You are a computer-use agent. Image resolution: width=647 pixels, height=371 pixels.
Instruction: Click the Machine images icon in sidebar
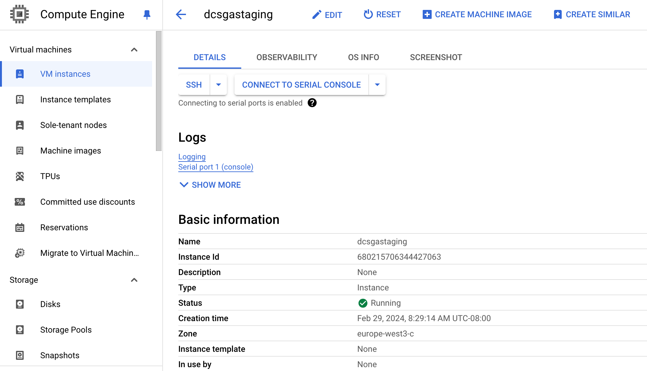pos(19,150)
